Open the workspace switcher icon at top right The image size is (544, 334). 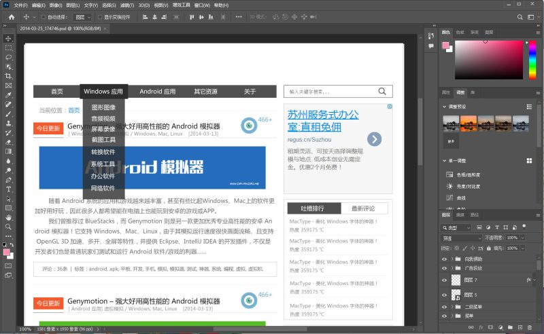tap(531, 17)
